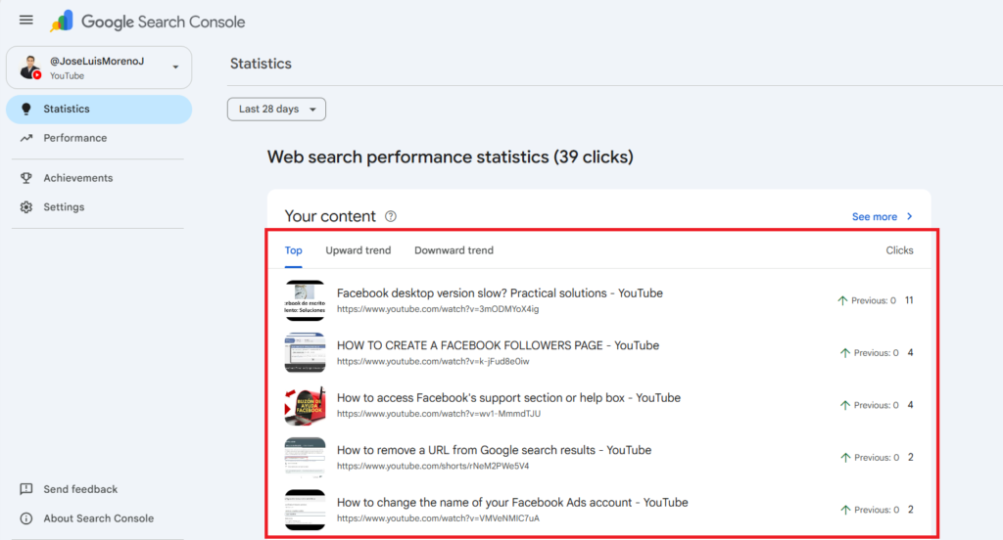Click the Statistics page title

click(261, 64)
